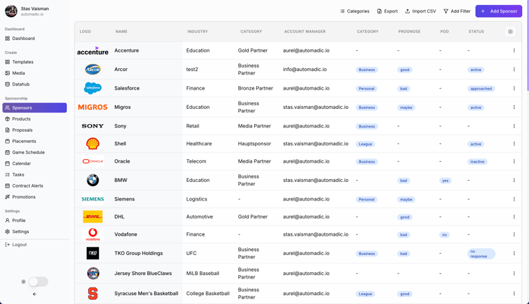Click the 'Syracuse Men's Basketball' name
This screenshot has width=529, height=304.
pos(146,294)
